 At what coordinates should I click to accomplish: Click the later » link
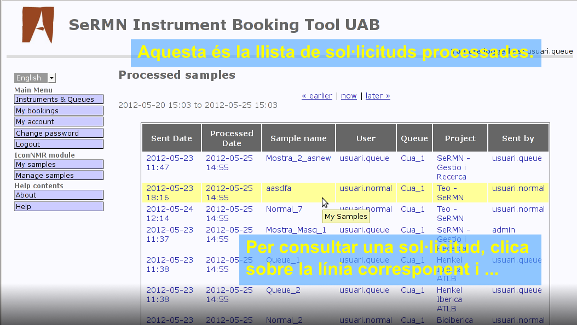pyautogui.click(x=378, y=96)
